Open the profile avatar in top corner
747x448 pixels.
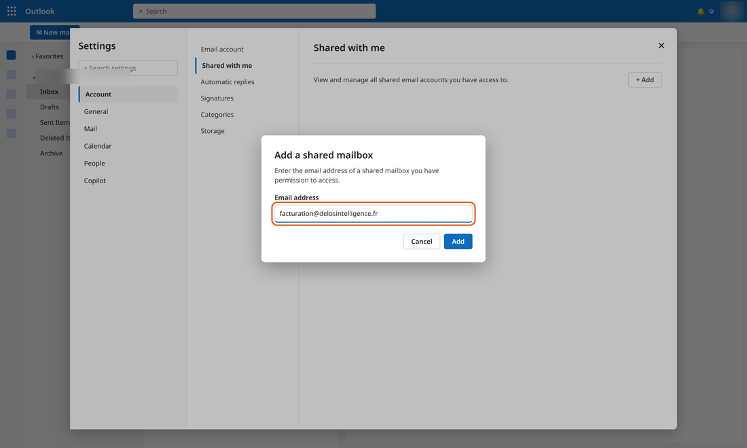tap(731, 11)
